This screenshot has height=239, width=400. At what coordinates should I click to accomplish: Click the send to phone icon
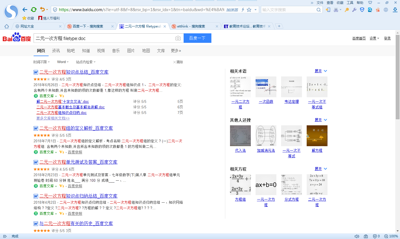click(x=328, y=10)
